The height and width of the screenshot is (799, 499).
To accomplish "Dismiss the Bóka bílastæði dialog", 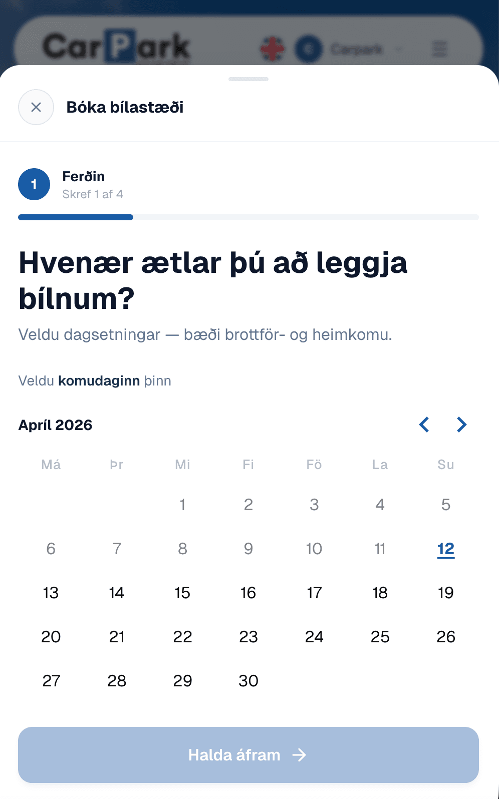I will (x=36, y=107).
